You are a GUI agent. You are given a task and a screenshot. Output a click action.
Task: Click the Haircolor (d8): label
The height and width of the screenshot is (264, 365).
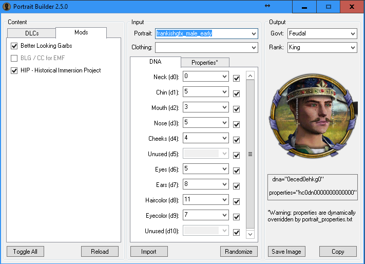pos(162,200)
